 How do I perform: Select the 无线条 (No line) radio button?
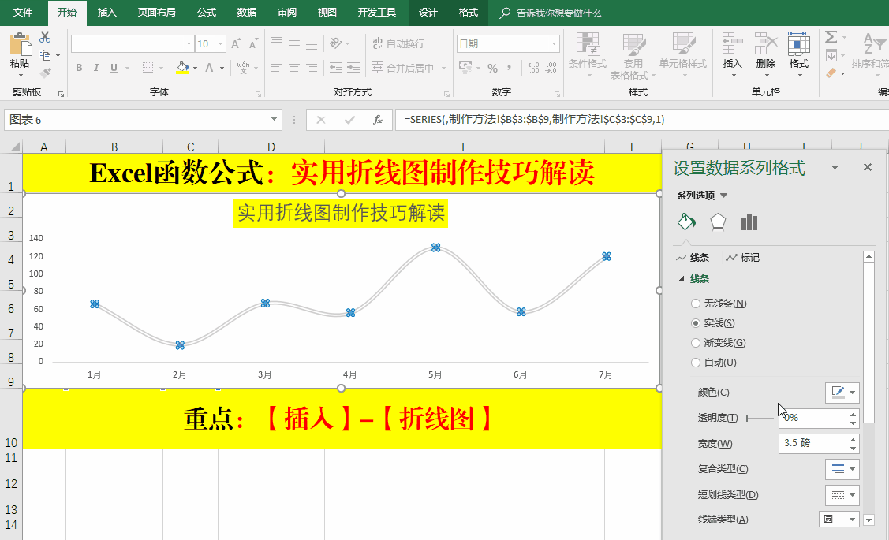(x=695, y=304)
